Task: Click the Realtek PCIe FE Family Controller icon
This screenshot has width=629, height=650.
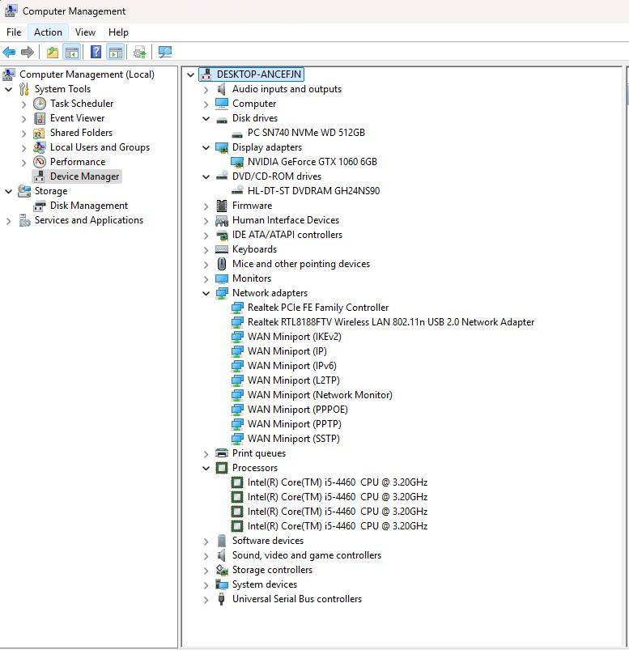Action: (237, 308)
